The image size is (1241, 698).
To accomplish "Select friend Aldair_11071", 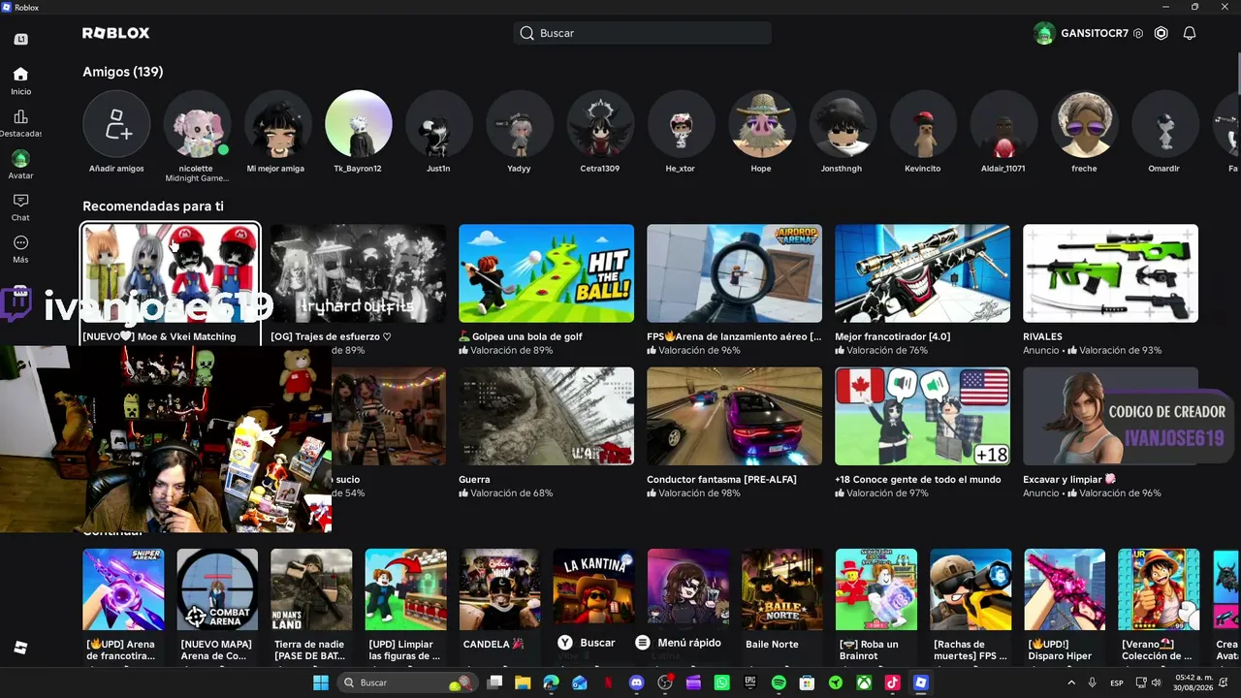I will tap(1003, 124).
